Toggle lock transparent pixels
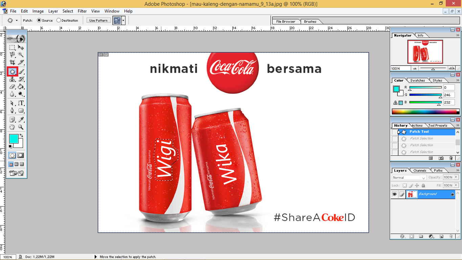Image resolution: width=462 pixels, height=260 pixels. [404, 186]
